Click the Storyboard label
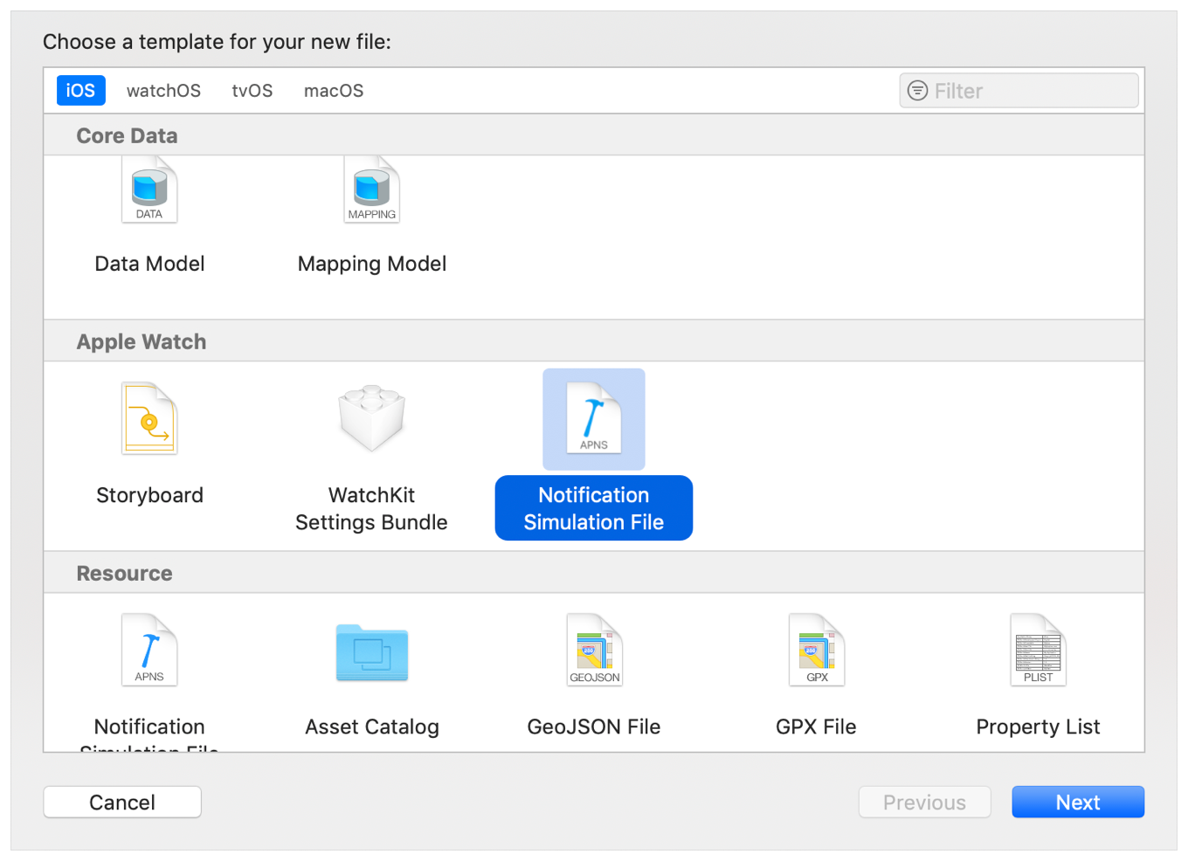Viewport: 1188px width, 861px height. pyautogui.click(x=149, y=495)
